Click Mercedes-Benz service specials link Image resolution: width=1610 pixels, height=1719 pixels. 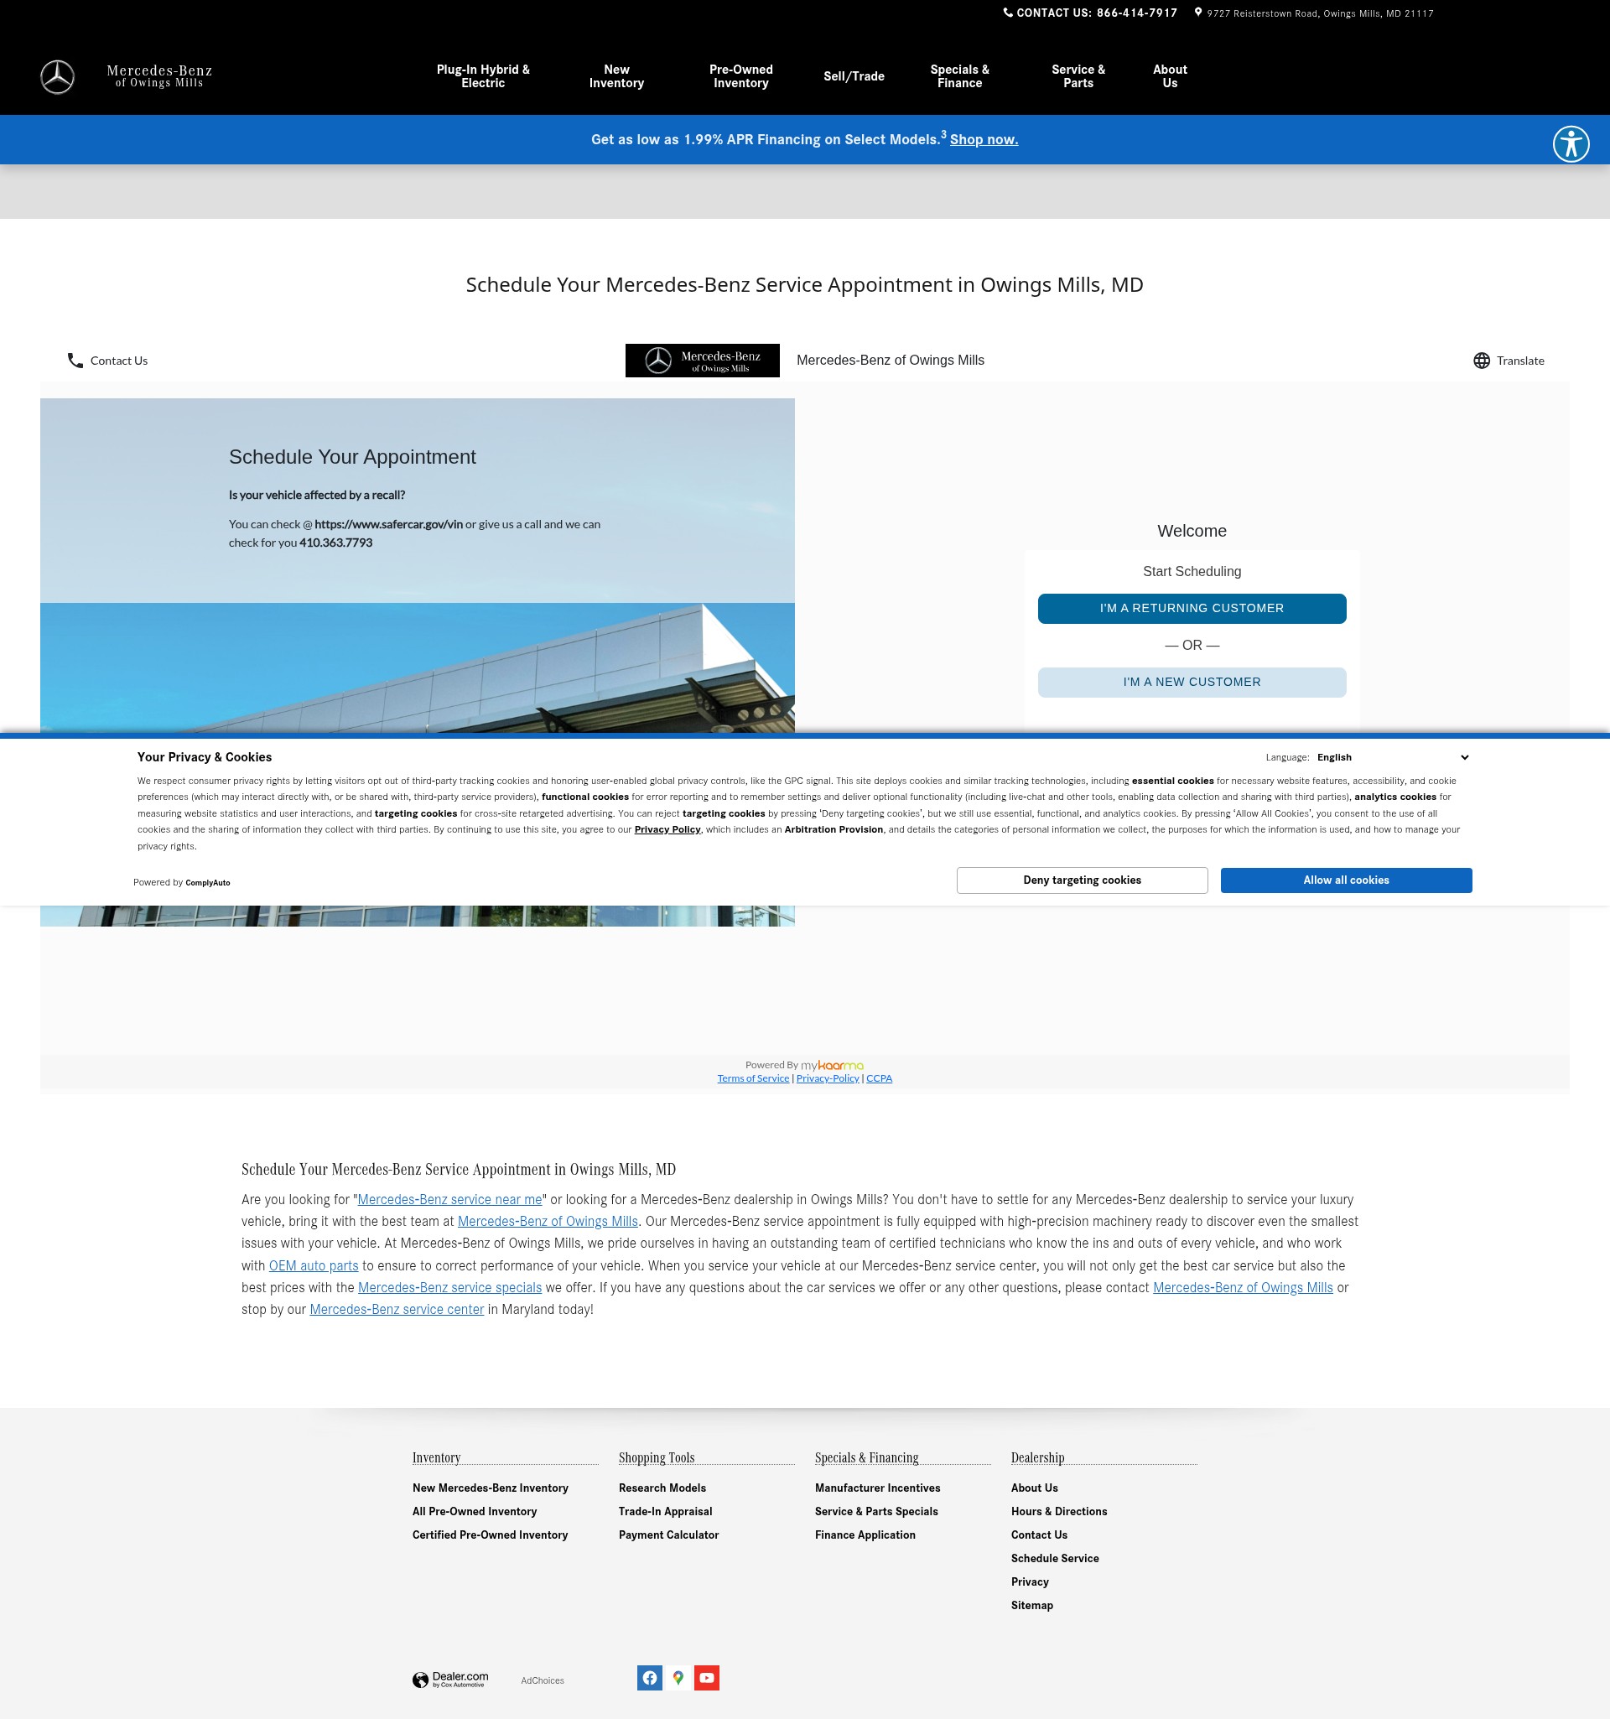449,1287
